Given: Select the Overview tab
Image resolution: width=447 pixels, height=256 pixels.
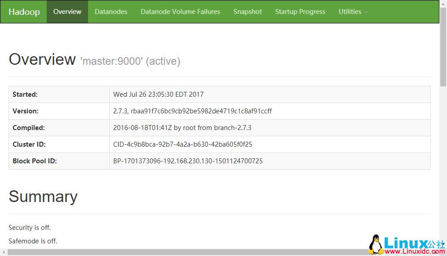Looking at the screenshot, I should (x=67, y=12).
